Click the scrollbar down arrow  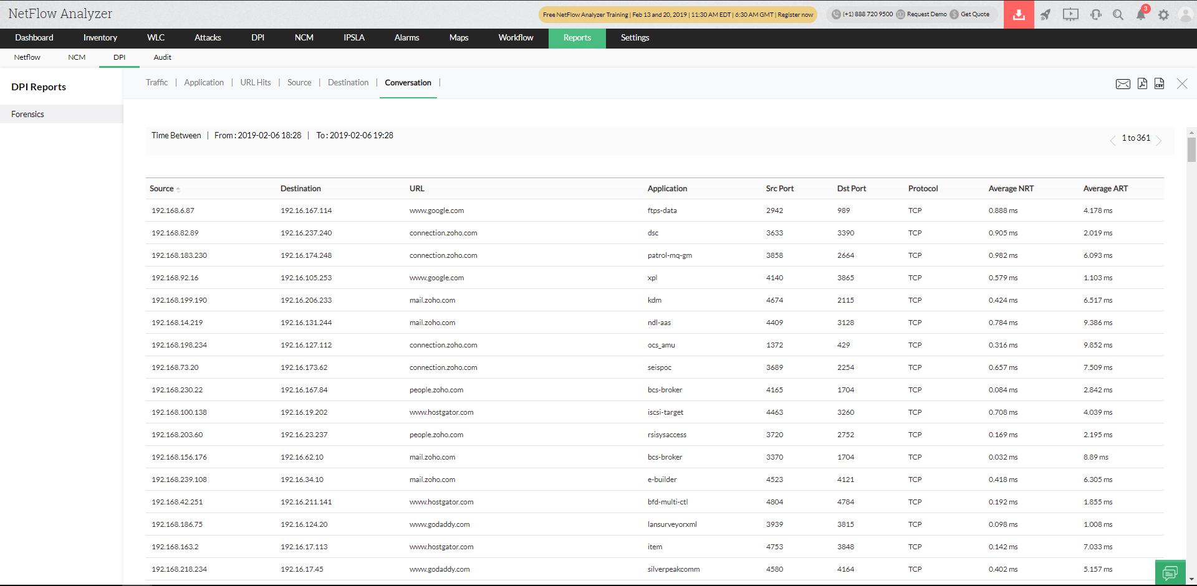click(x=1191, y=580)
